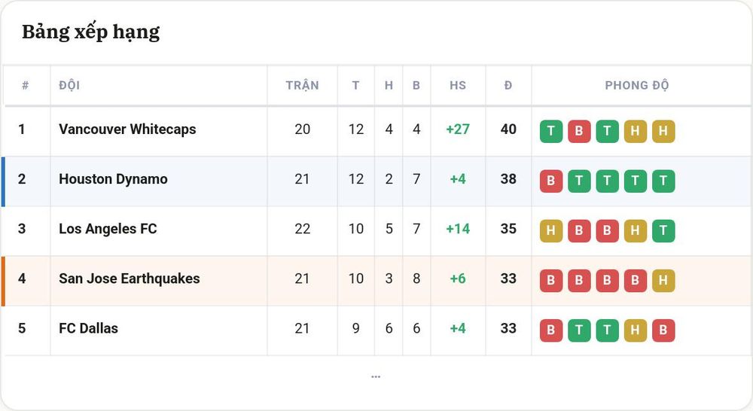Click the ĐỘI column header

(x=69, y=86)
